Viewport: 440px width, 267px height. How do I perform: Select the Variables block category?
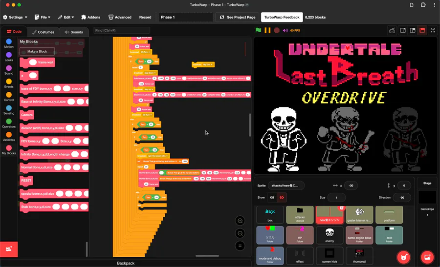[9, 137]
